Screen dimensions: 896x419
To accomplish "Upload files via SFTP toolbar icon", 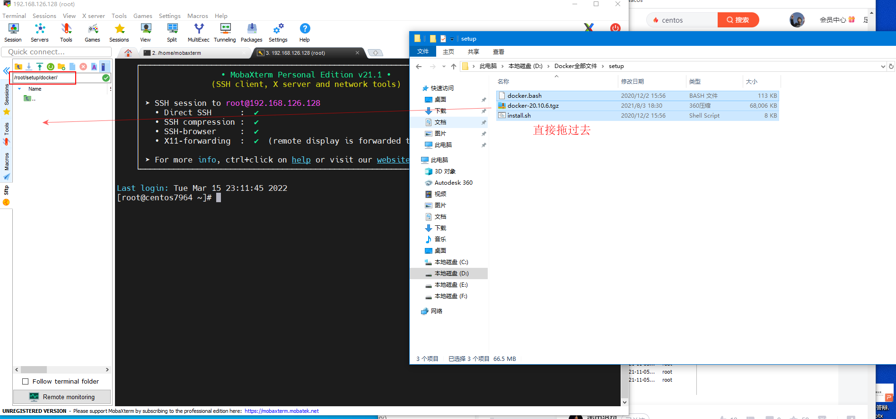I will [40, 67].
